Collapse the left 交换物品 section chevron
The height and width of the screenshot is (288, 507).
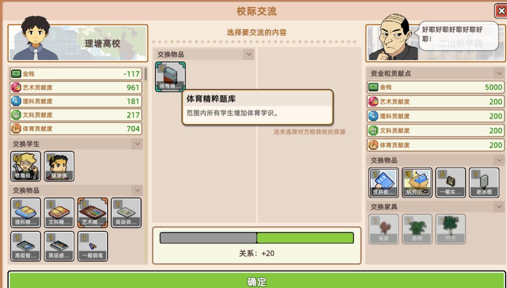[137, 190]
